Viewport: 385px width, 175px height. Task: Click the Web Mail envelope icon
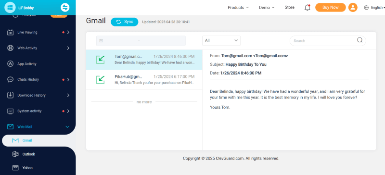[10, 126]
